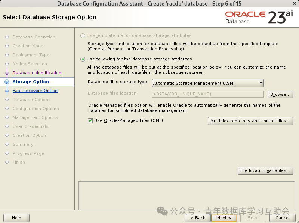Click the Creation Option step label
Image resolution: width=299 pixels, height=223 pixels.
click(30, 135)
